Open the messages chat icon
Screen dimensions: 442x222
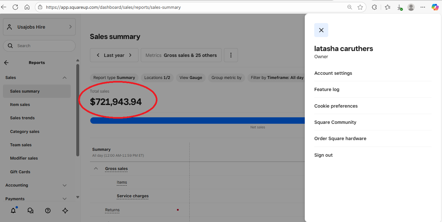(31, 211)
